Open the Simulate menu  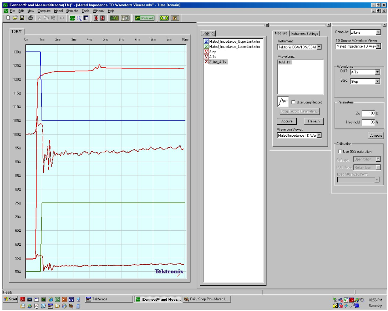point(72,11)
